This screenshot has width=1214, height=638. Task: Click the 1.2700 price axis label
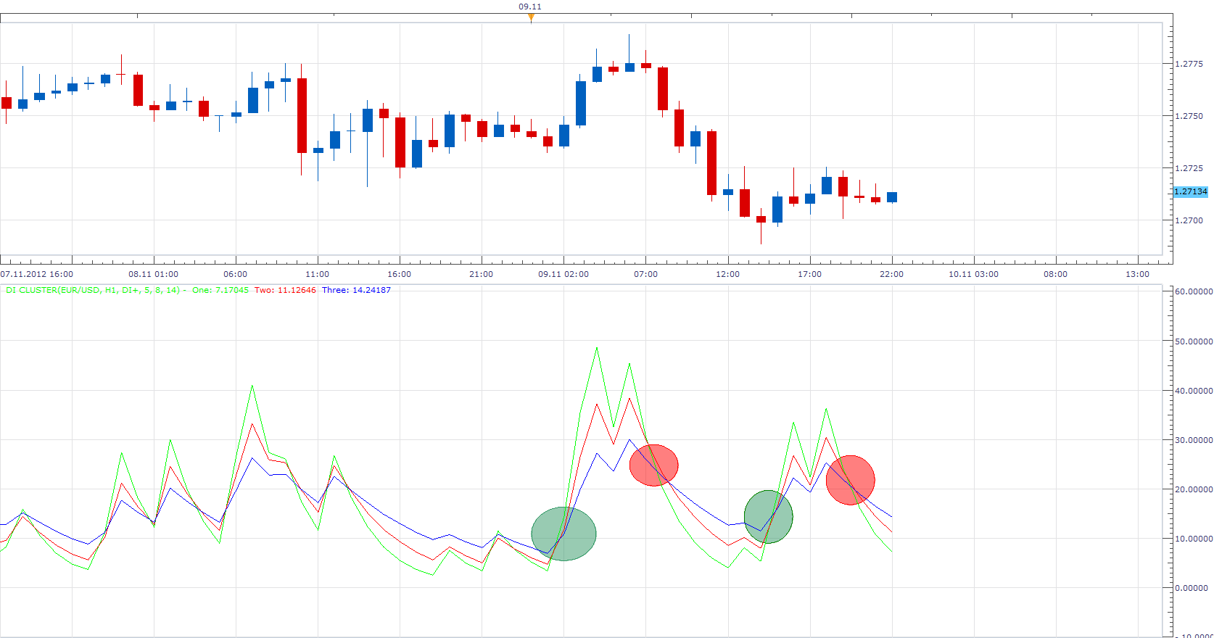[1189, 220]
